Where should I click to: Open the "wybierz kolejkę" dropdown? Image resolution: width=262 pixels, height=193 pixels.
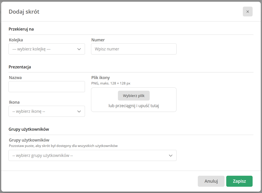click(47, 49)
